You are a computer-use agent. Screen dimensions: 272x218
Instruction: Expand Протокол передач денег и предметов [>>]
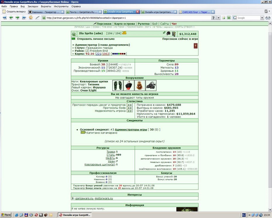(130, 105)
